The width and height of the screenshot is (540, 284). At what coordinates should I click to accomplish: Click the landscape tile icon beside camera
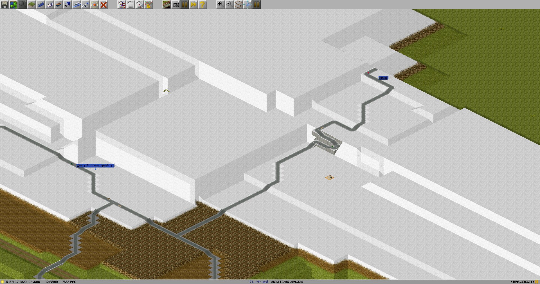tap(166, 5)
